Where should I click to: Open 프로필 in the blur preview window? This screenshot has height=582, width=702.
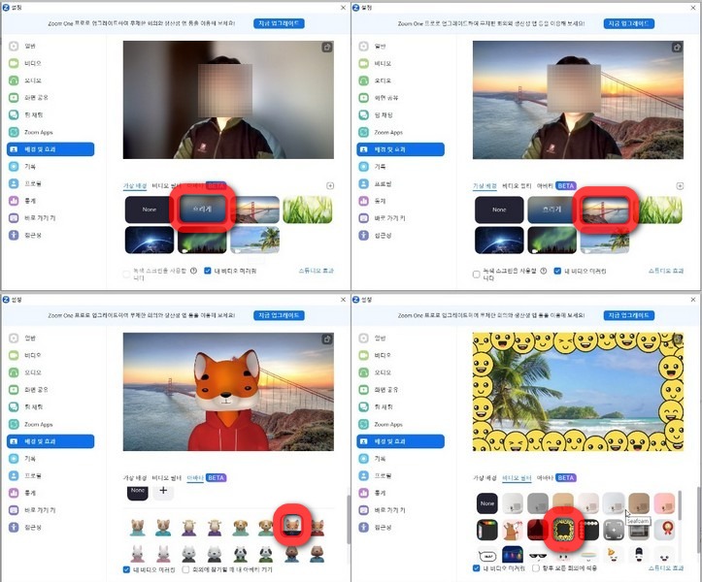[32, 183]
